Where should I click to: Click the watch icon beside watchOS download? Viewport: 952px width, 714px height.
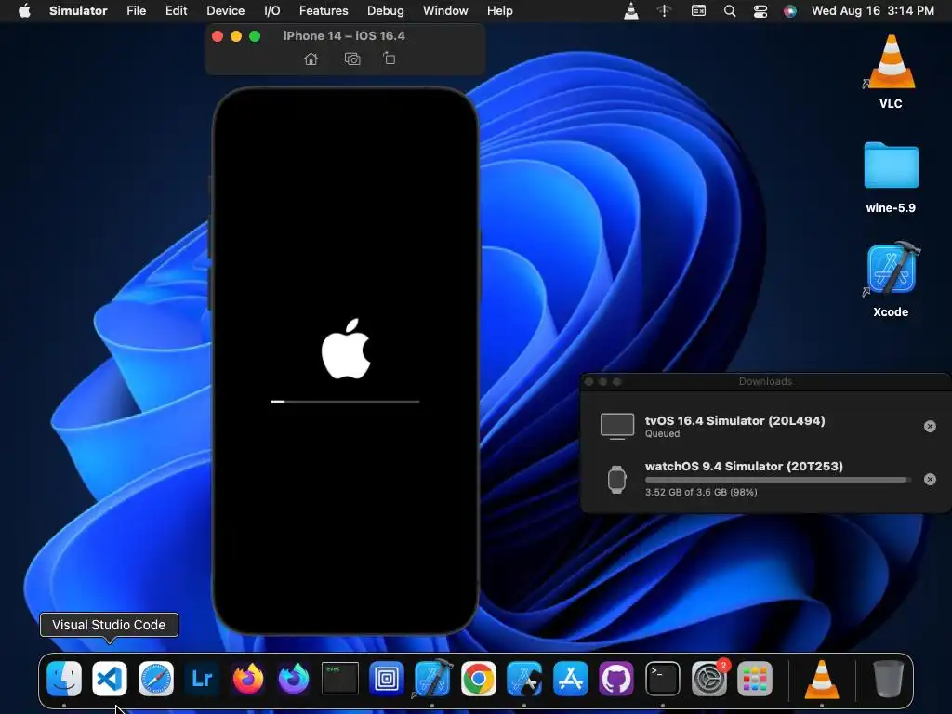[617, 480]
